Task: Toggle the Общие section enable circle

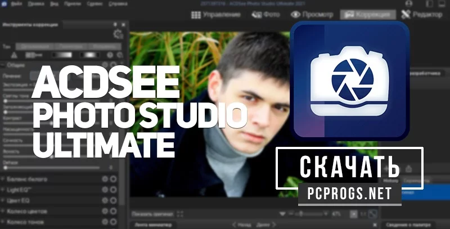Action: [114, 65]
